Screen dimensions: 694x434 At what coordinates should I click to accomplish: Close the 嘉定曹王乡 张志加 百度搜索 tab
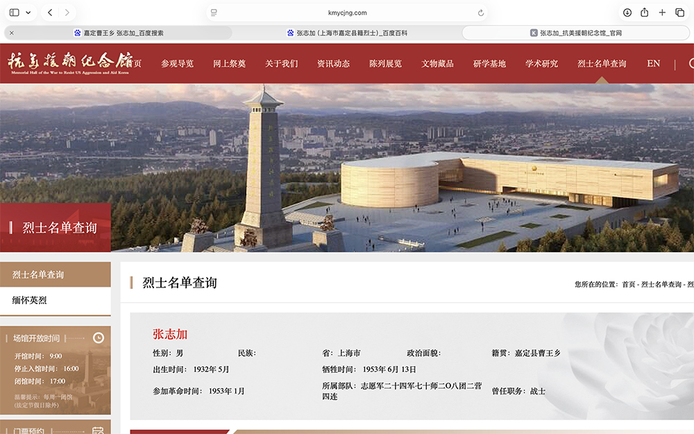[12, 33]
